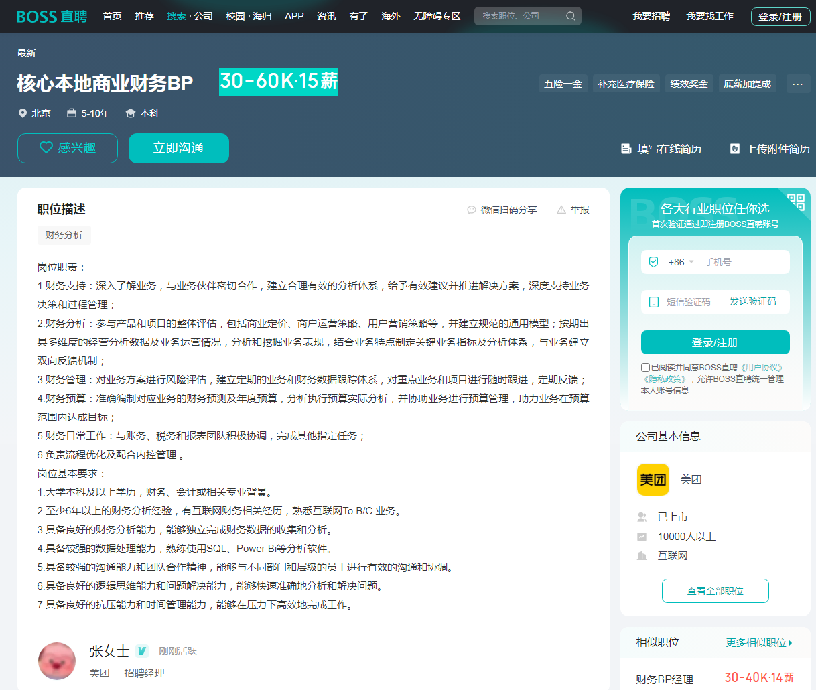Image resolution: width=816 pixels, height=690 pixels.
Task: Click the 微信扫码分享 text
Action: click(x=509, y=210)
